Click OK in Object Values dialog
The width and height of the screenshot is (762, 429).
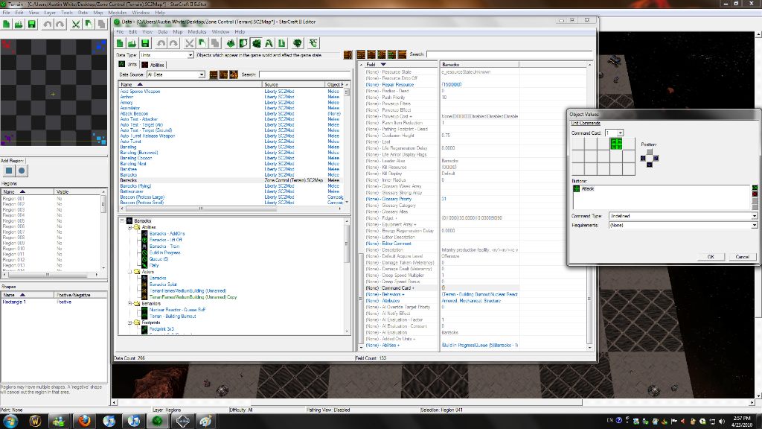[711, 257]
